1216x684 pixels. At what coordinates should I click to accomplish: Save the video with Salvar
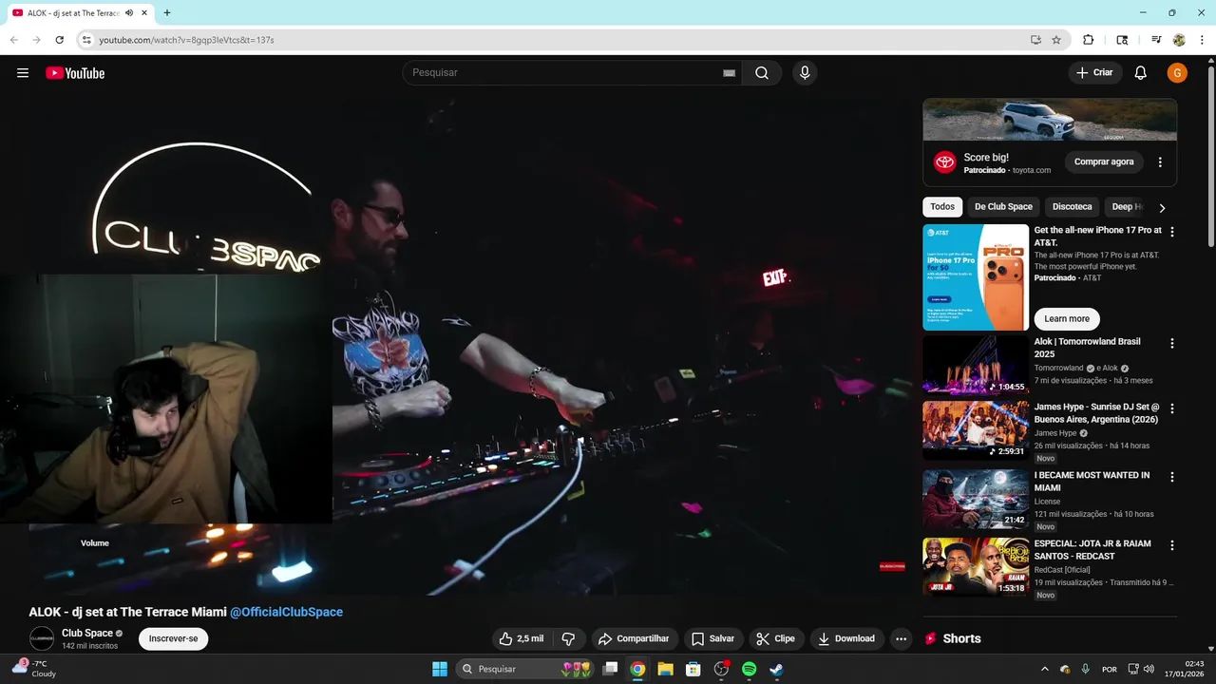coord(712,638)
